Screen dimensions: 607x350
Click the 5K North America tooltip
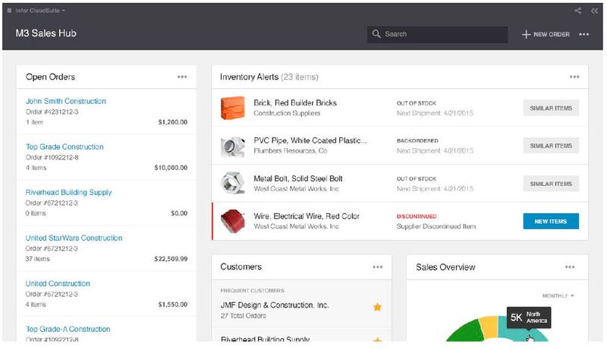tap(529, 317)
